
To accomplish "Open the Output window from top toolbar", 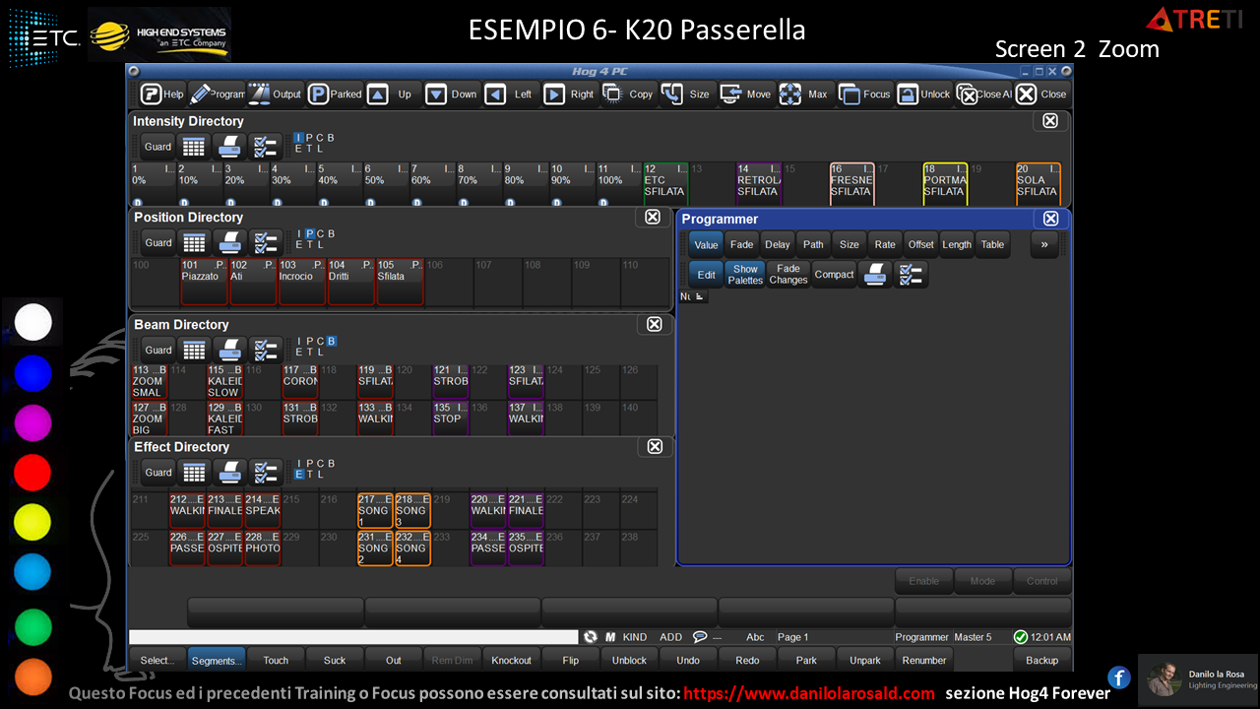I will pyautogui.click(x=275, y=95).
